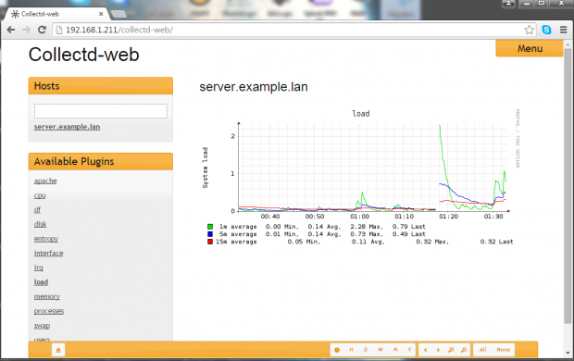Click the page vertical scrollbar
The image size is (574, 361).
(x=568, y=185)
